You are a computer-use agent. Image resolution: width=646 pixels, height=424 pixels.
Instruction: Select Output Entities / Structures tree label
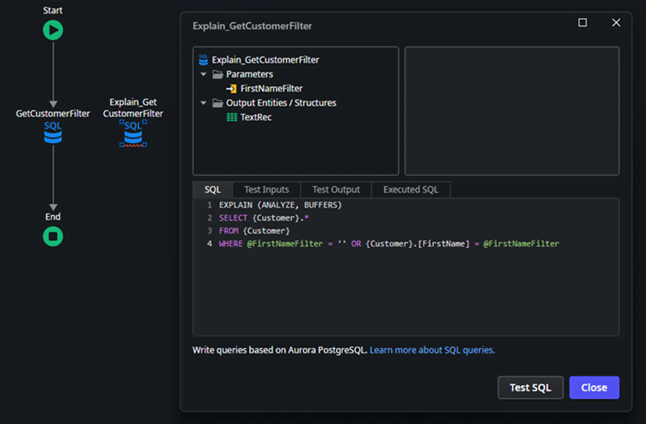281,103
